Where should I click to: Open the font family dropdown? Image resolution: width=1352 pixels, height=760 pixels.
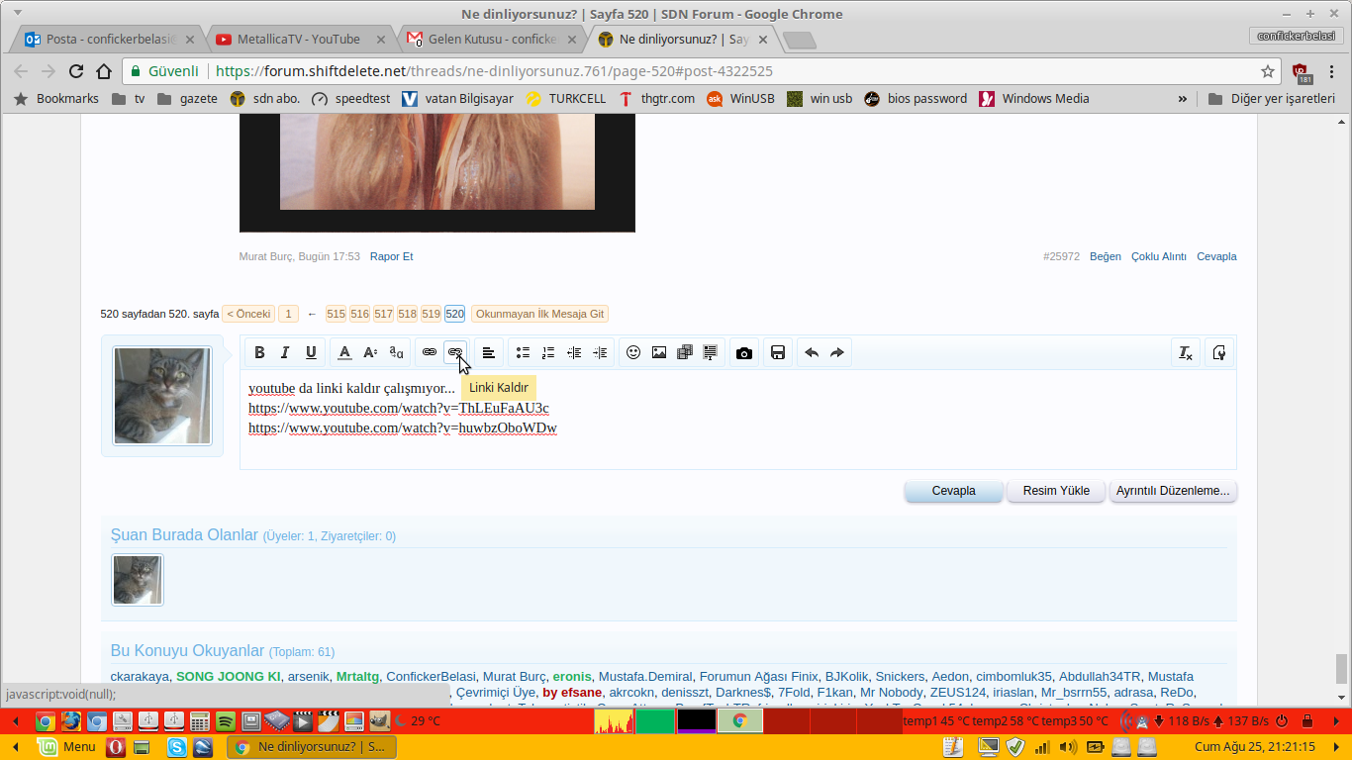click(x=396, y=352)
